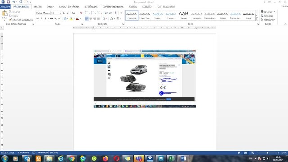This screenshot has height=162, width=288.
Task: Show paragraph marks pilcrow icon
Action: 121,13
